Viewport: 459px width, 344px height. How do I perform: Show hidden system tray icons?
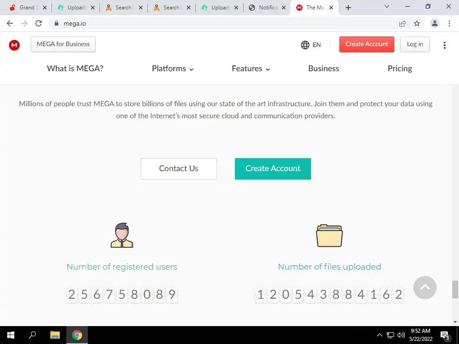[x=379, y=335]
